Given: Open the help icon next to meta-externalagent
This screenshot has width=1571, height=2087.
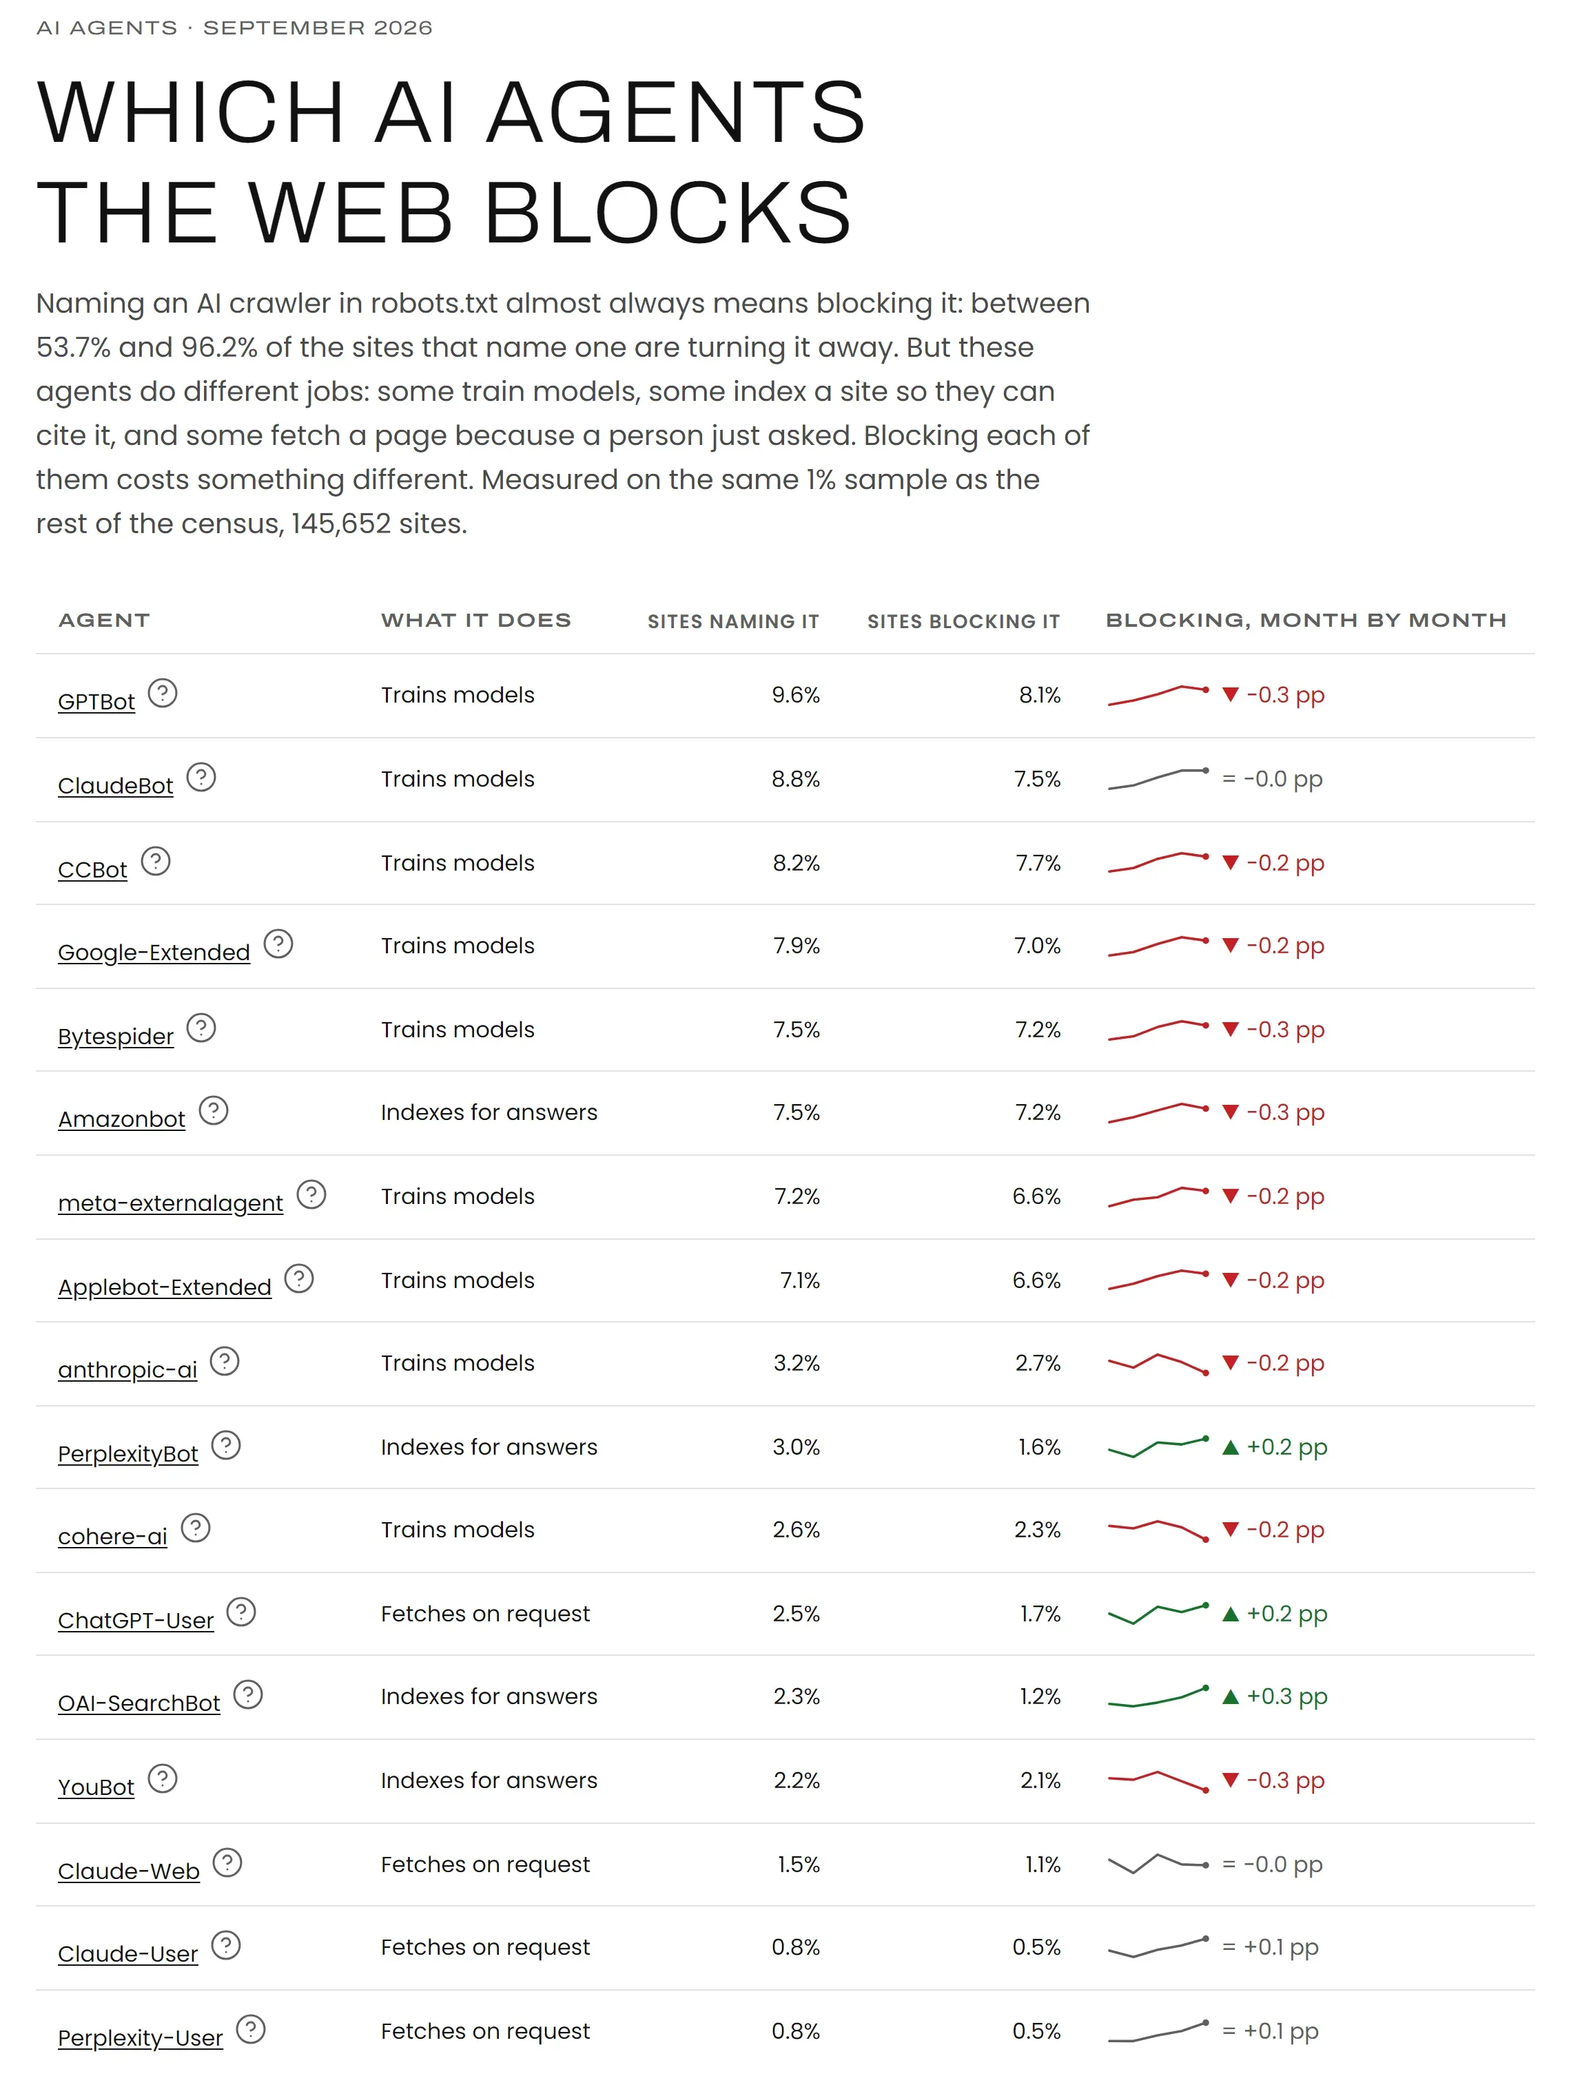Looking at the screenshot, I should point(311,1194).
